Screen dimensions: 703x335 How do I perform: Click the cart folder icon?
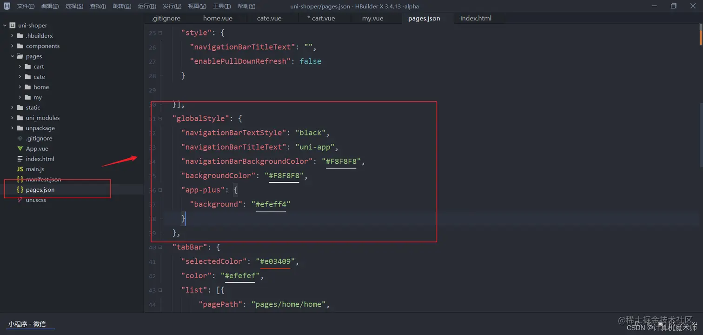tap(28, 67)
